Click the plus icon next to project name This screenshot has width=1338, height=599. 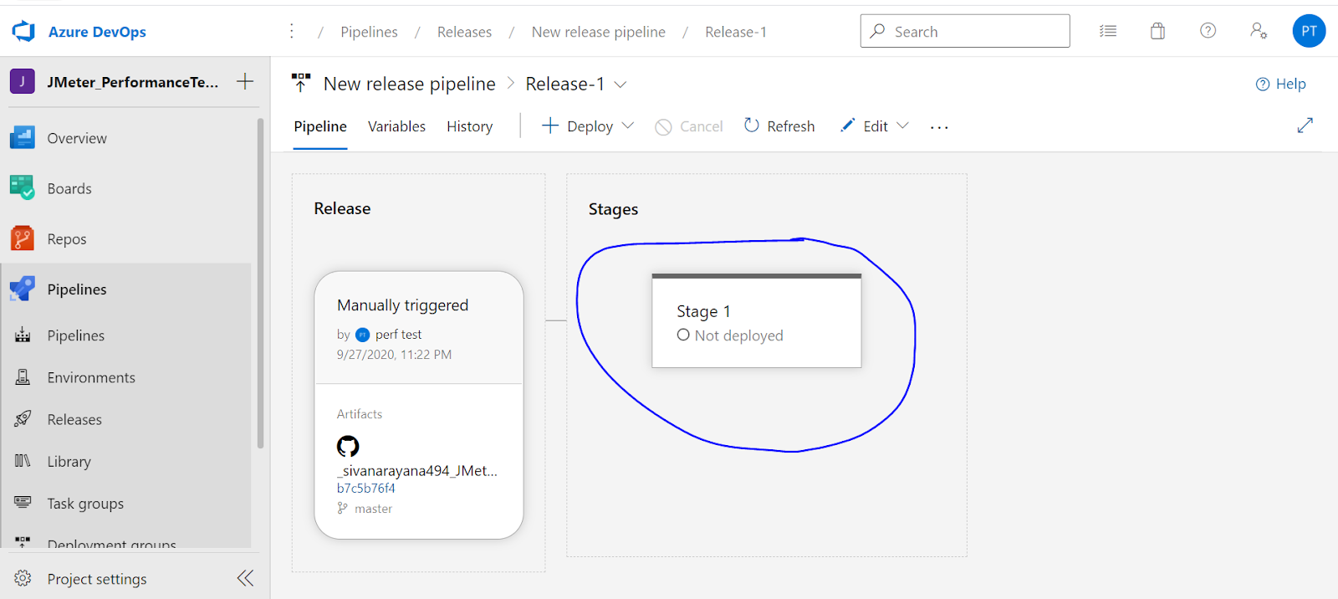click(245, 81)
